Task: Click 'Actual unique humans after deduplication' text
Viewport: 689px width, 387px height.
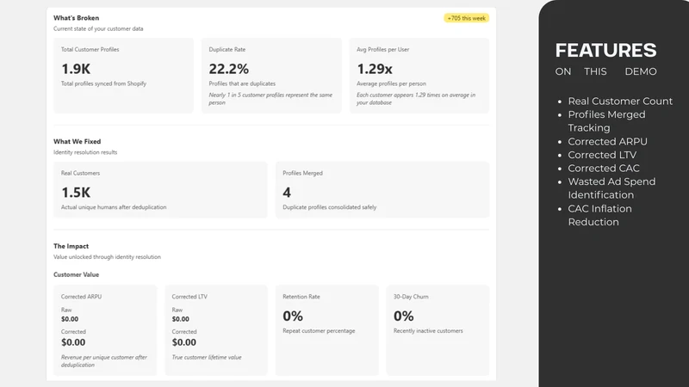Action: [x=114, y=207]
